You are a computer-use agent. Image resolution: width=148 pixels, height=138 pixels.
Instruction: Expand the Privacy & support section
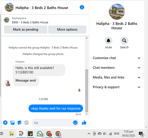point(117,87)
